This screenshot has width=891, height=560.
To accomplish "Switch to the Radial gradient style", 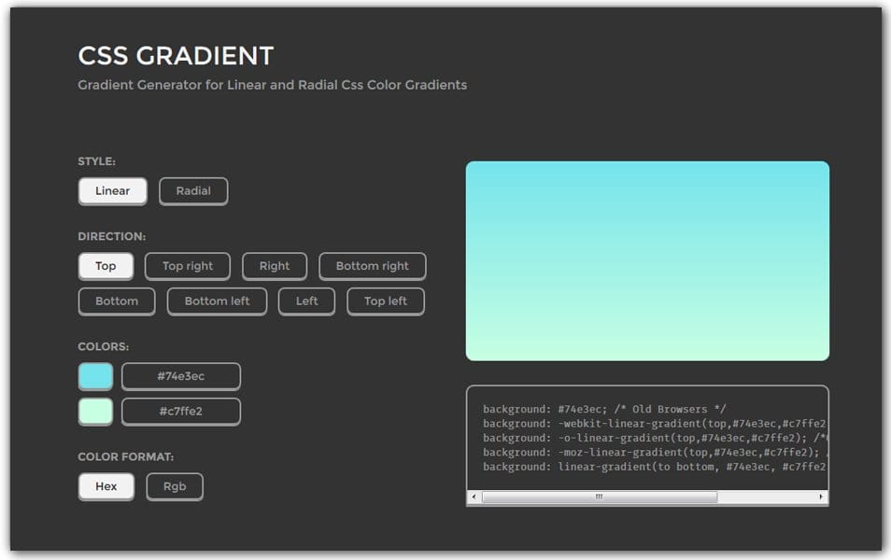I will click(x=193, y=190).
